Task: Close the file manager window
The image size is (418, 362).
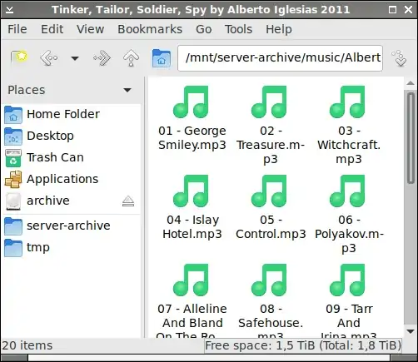Action: tap(408, 10)
